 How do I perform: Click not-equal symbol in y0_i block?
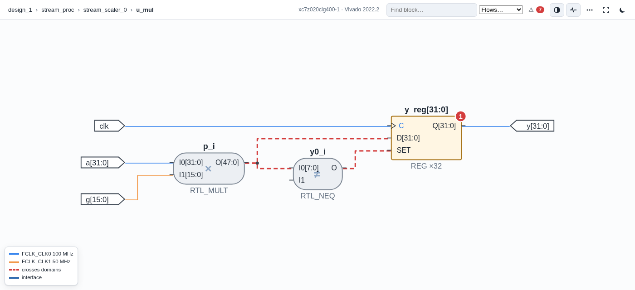[x=317, y=174]
